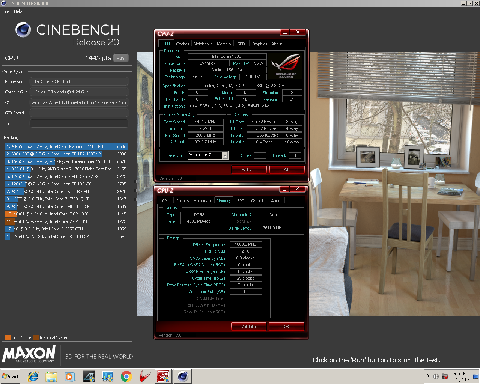The width and height of the screenshot is (480, 384).
Task: Click the OS field showing Windows 7
Action: [x=79, y=102]
